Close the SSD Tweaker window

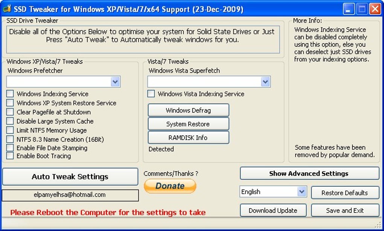pyautogui.click(x=375, y=9)
